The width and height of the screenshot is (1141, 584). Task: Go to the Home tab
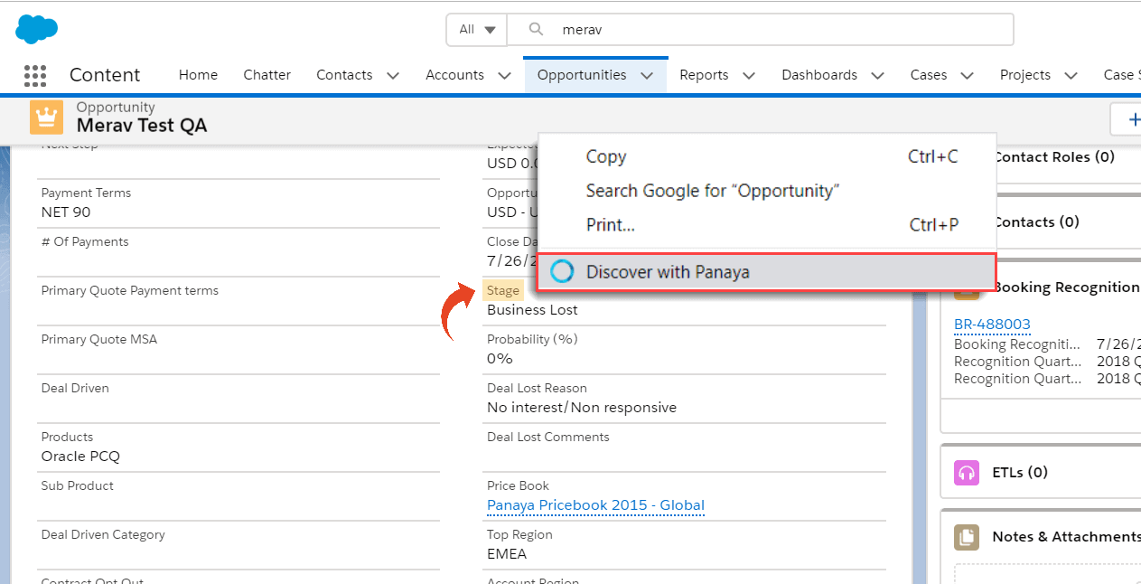pyautogui.click(x=198, y=75)
